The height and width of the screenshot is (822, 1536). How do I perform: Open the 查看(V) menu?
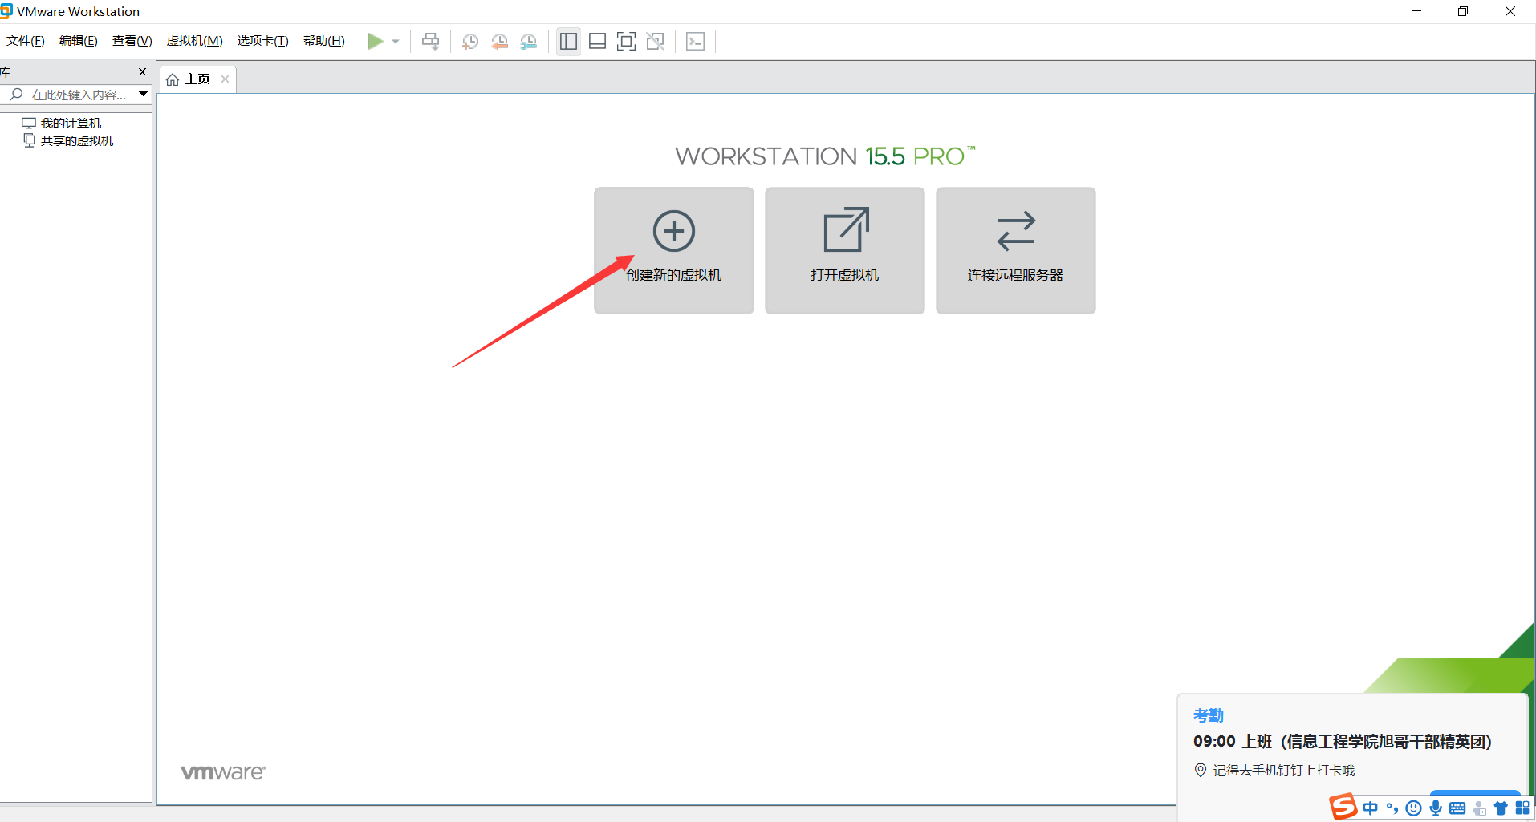132,41
